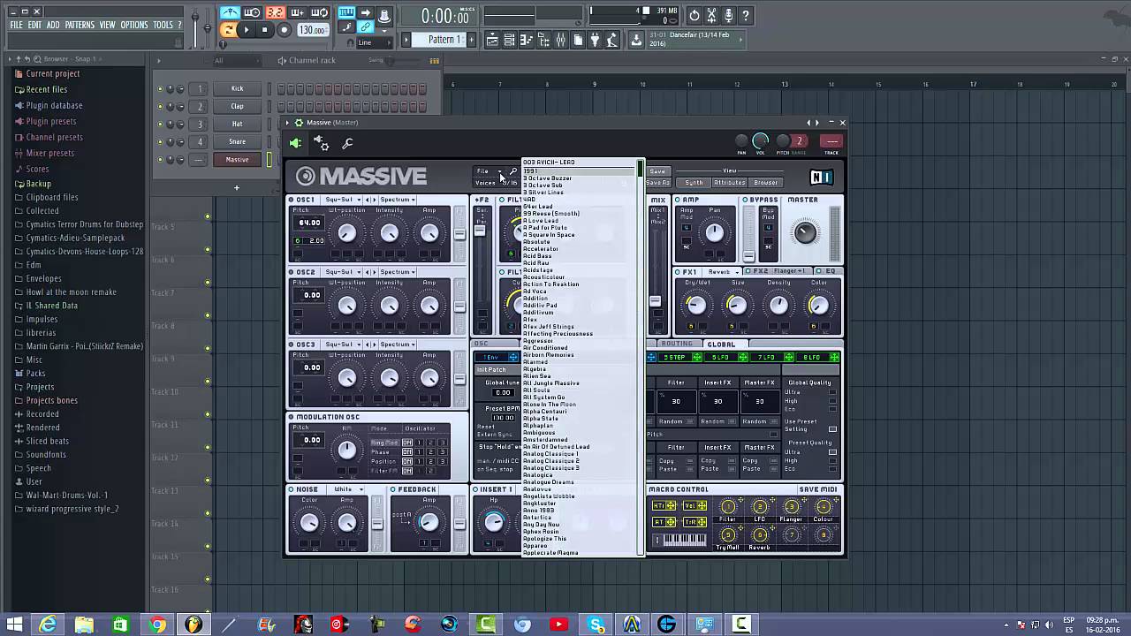
Task: Open the playlist view icon
Action: pos(493,40)
